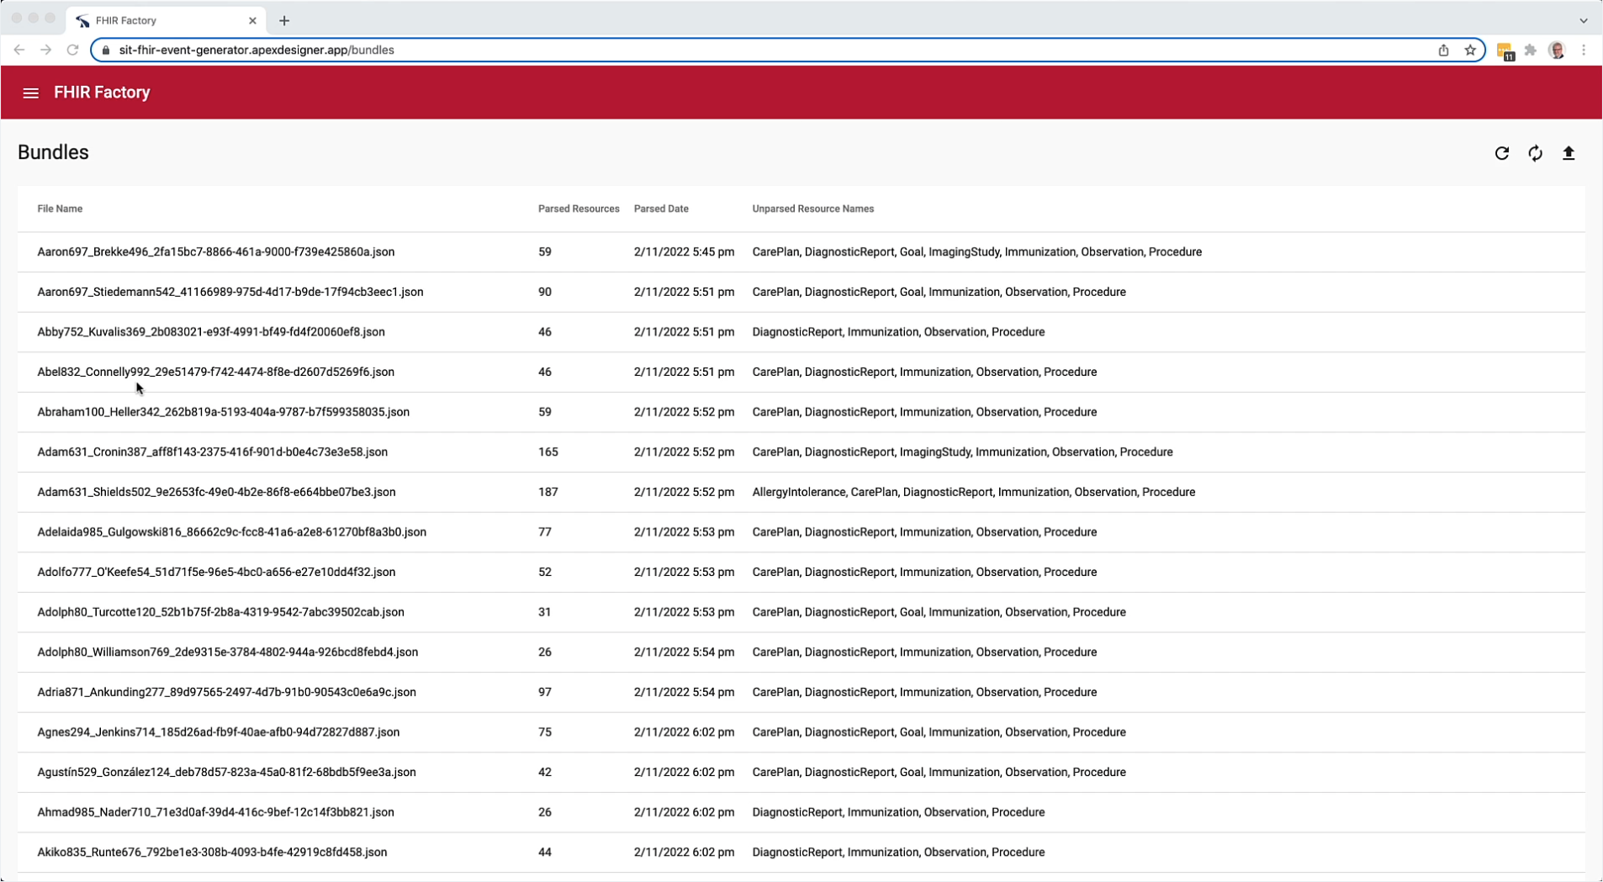1603x882 pixels.
Task: Click the site lock icon
Action: coord(106,50)
